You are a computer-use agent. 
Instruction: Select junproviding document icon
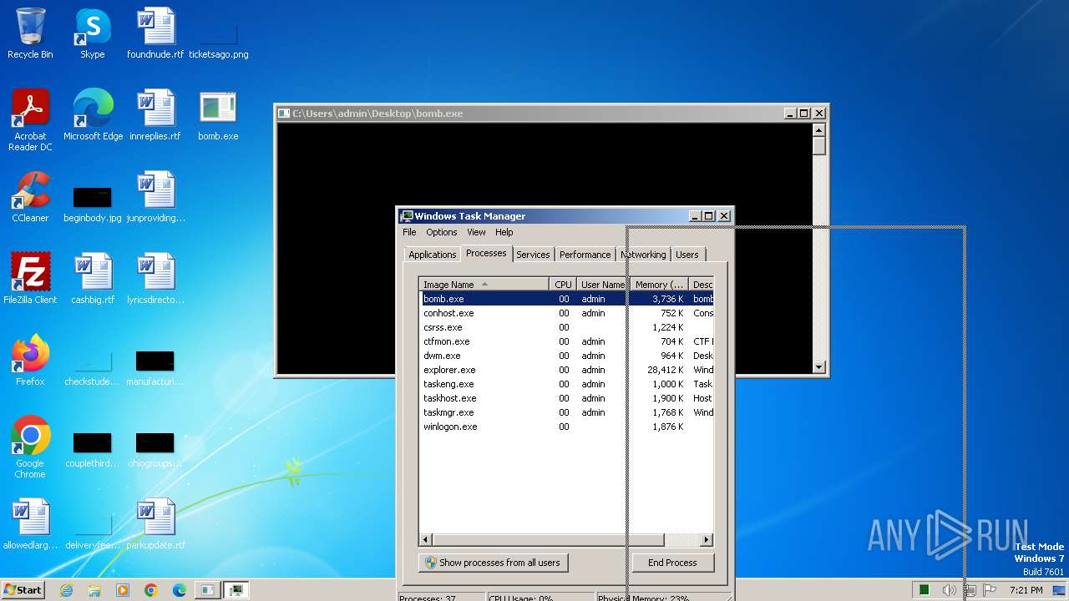coord(155,197)
